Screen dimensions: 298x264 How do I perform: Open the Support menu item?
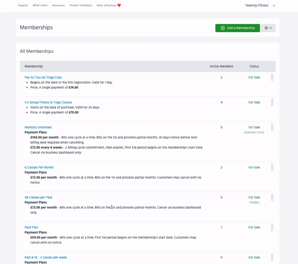tap(23, 5)
